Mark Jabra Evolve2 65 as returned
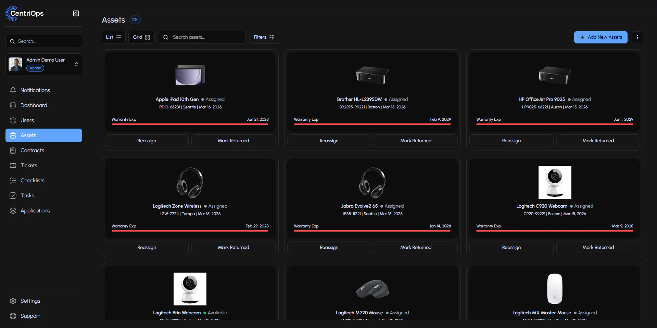 click(416, 248)
